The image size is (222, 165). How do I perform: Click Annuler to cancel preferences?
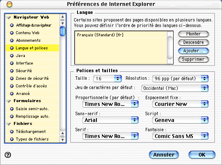pos(164,155)
